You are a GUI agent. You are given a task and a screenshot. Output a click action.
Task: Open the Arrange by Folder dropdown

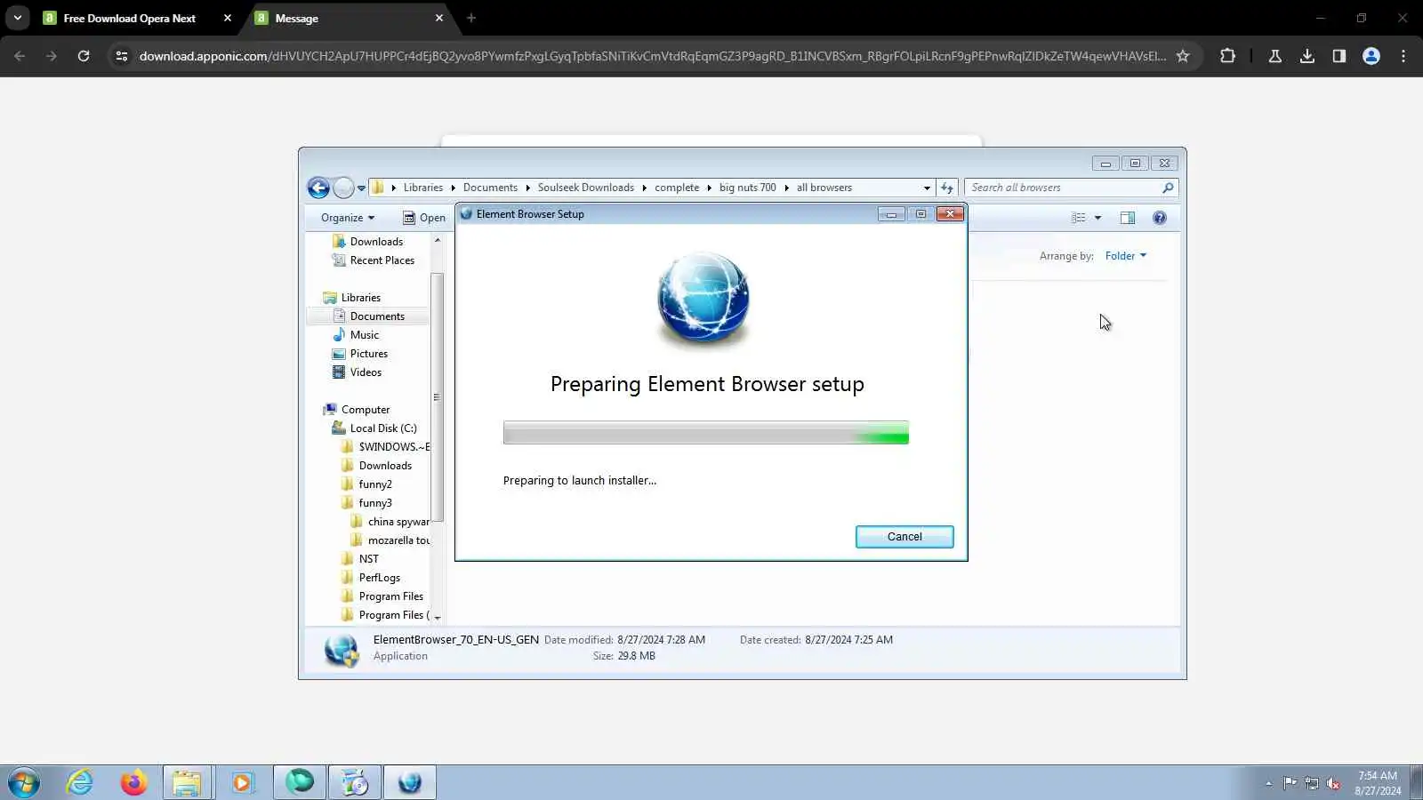pos(1126,256)
